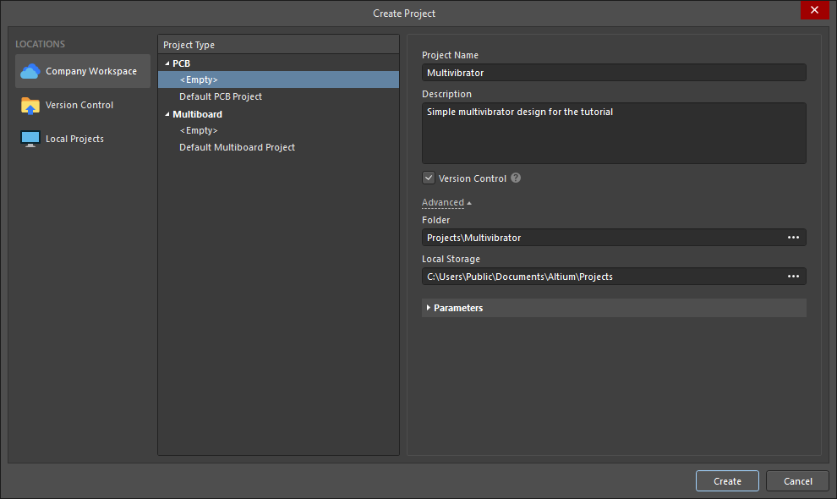Expand the Parameters section
Viewport: 837px width, 499px height.
(429, 308)
